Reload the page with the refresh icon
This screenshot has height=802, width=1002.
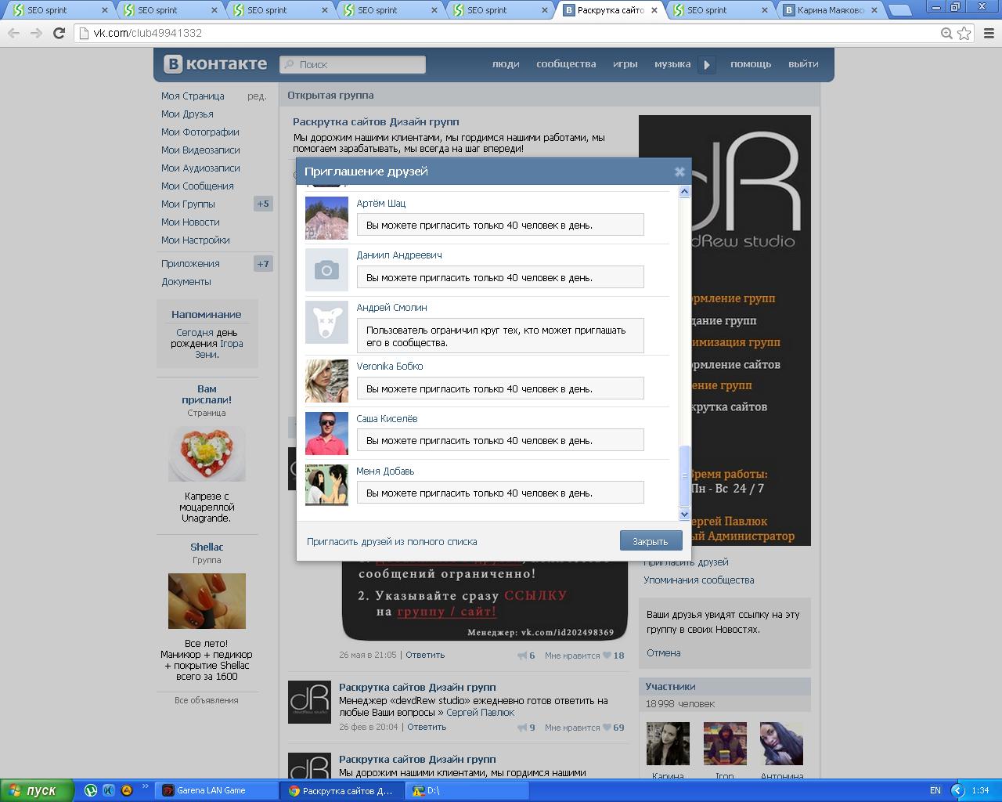[x=59, y=33]
